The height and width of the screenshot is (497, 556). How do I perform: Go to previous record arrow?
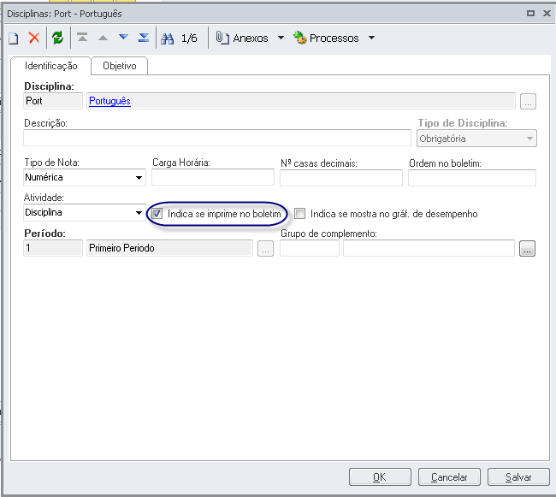tap(103, 38)
